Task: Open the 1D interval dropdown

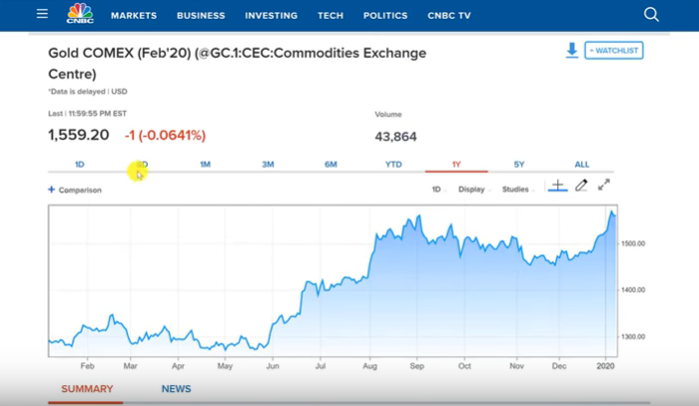Action: pyautogui.click(x=437, y=189)
